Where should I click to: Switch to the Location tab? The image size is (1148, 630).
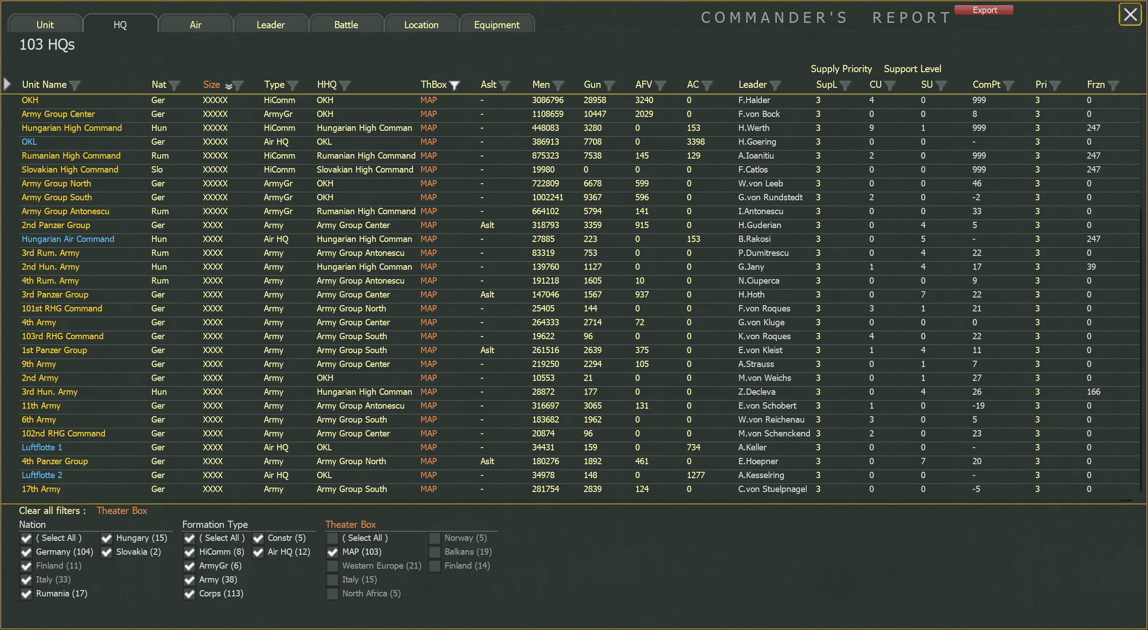[x=422, y=24]
